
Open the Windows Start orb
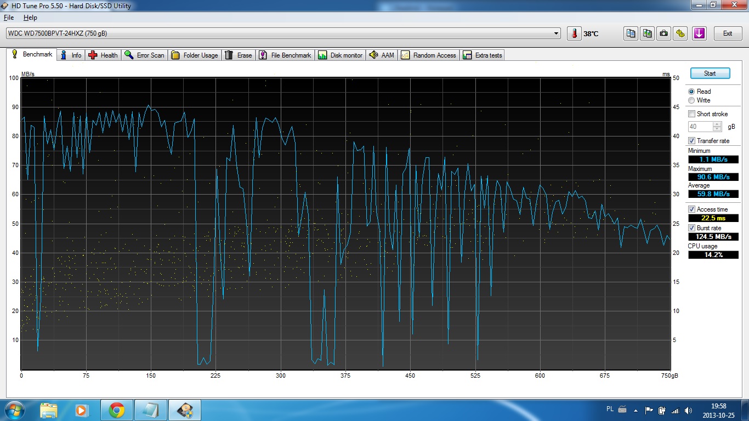(x=14, y=410)
